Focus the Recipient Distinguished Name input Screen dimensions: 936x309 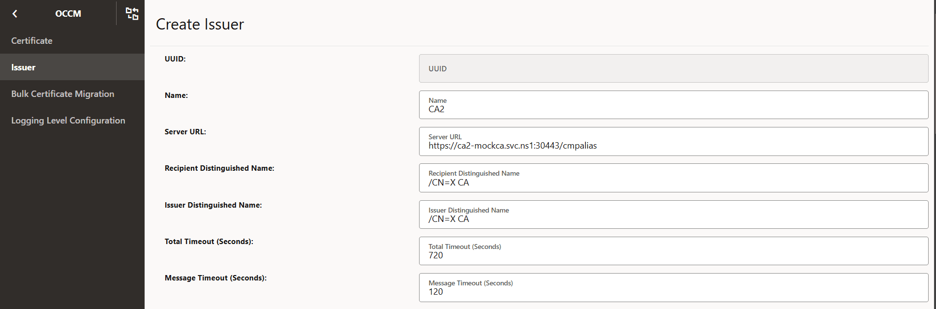[672, 178]
